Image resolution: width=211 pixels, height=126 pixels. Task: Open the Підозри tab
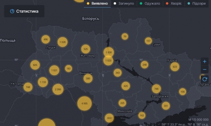click(x=197, y=3)
